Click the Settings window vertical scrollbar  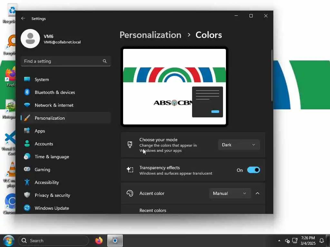(272, 76)
